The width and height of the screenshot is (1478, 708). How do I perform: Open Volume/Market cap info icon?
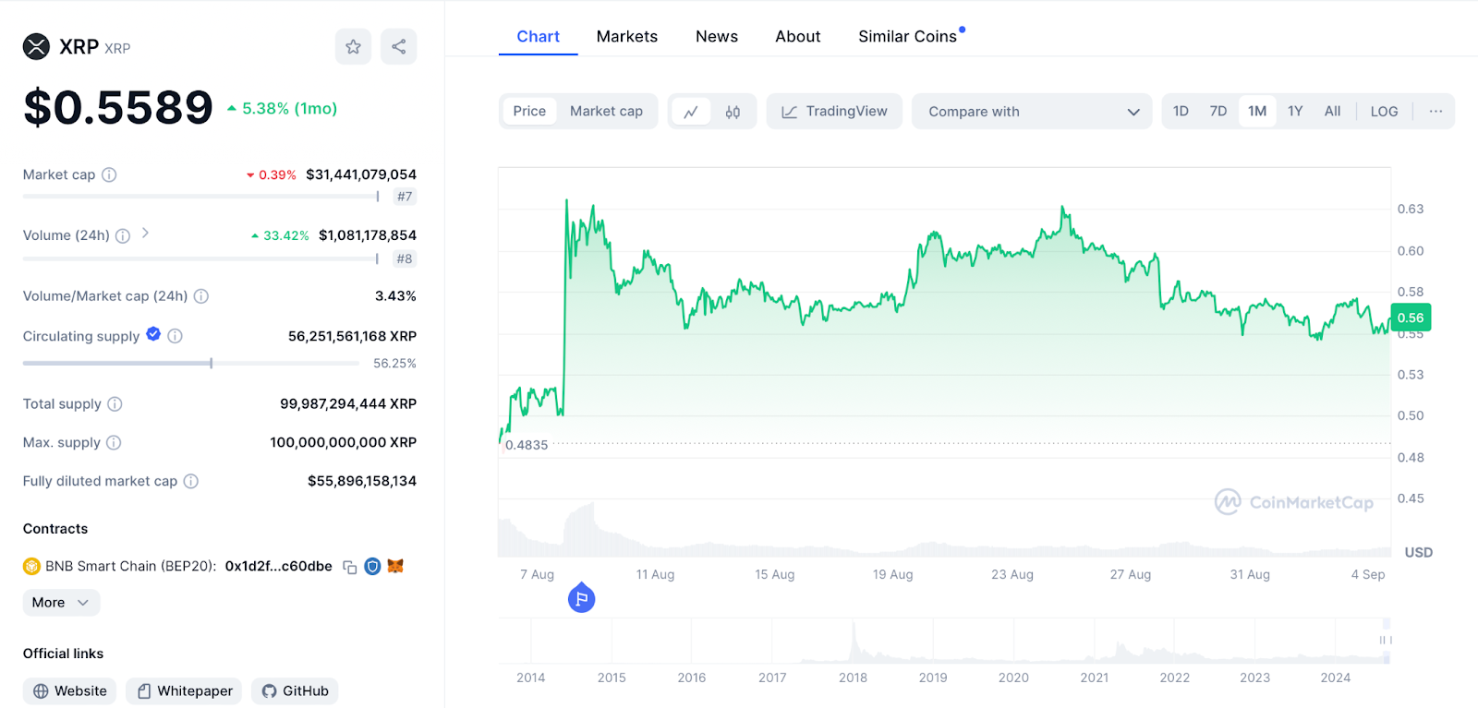(x=201, y=296)
